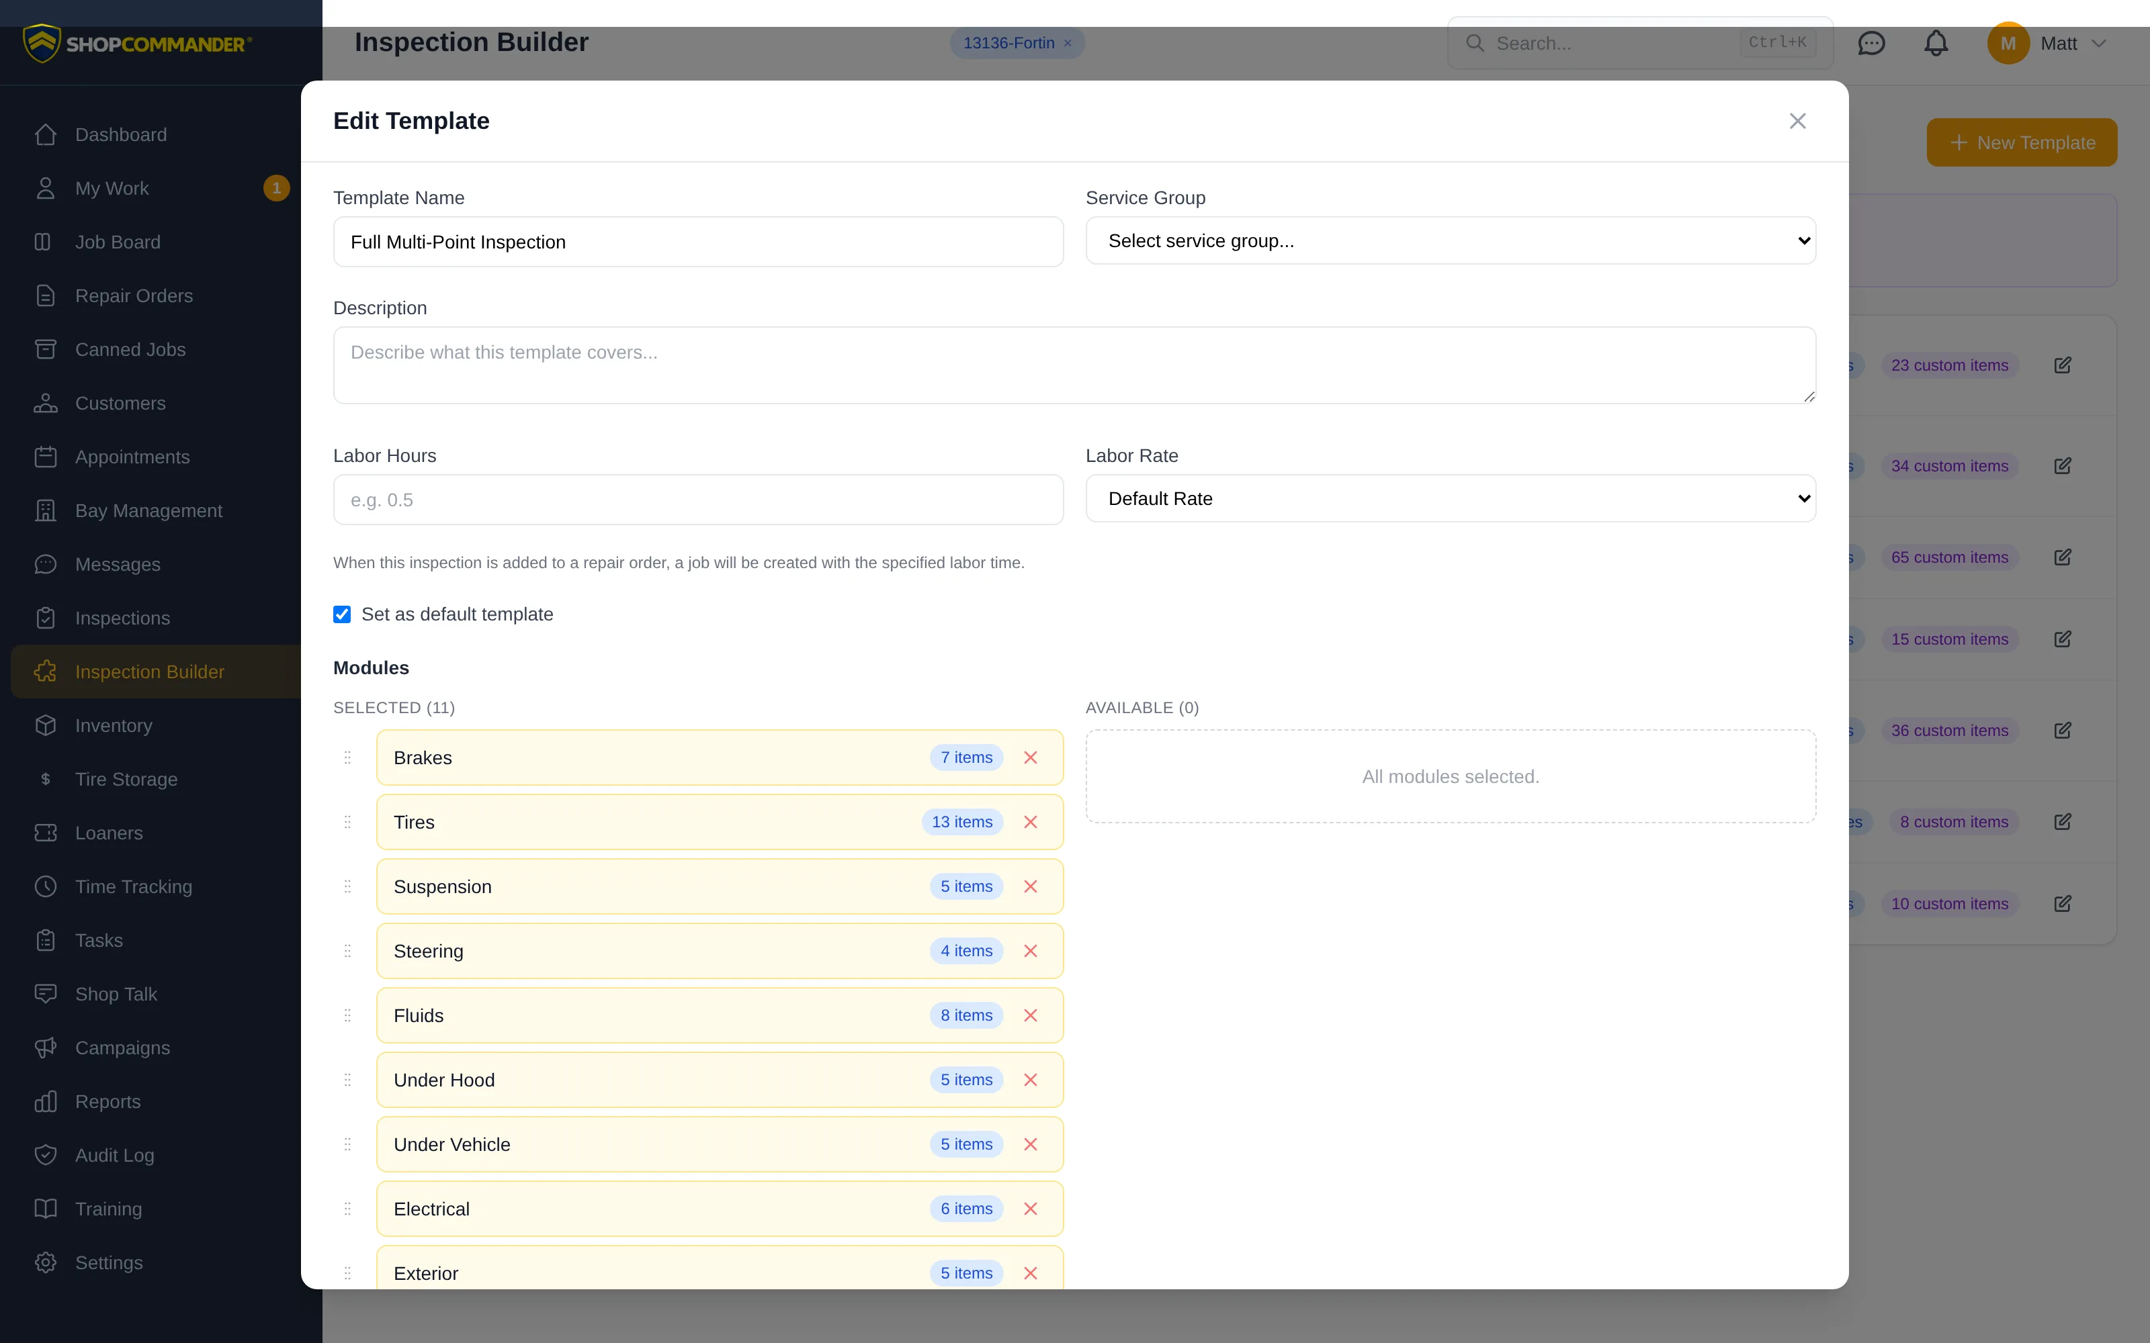
Task: Click the Labor Hours field
Action: tap(698, 499)
